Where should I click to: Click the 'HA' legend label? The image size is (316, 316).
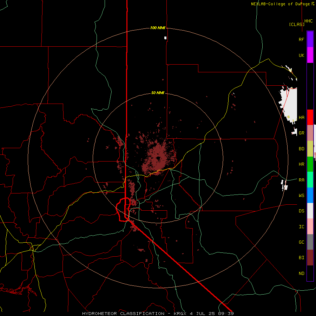pos(302,118)
